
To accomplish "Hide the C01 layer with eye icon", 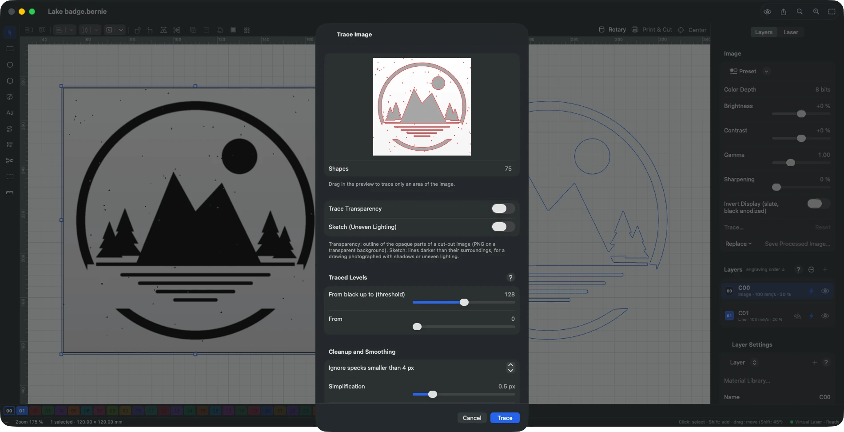I will pos(825,316).
